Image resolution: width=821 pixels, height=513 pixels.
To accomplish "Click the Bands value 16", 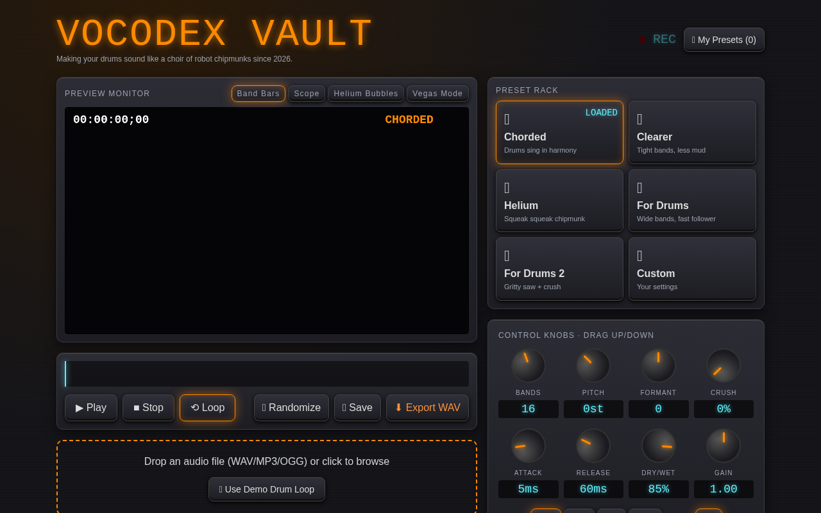I will pyautogui.click(x=529, y=409).
